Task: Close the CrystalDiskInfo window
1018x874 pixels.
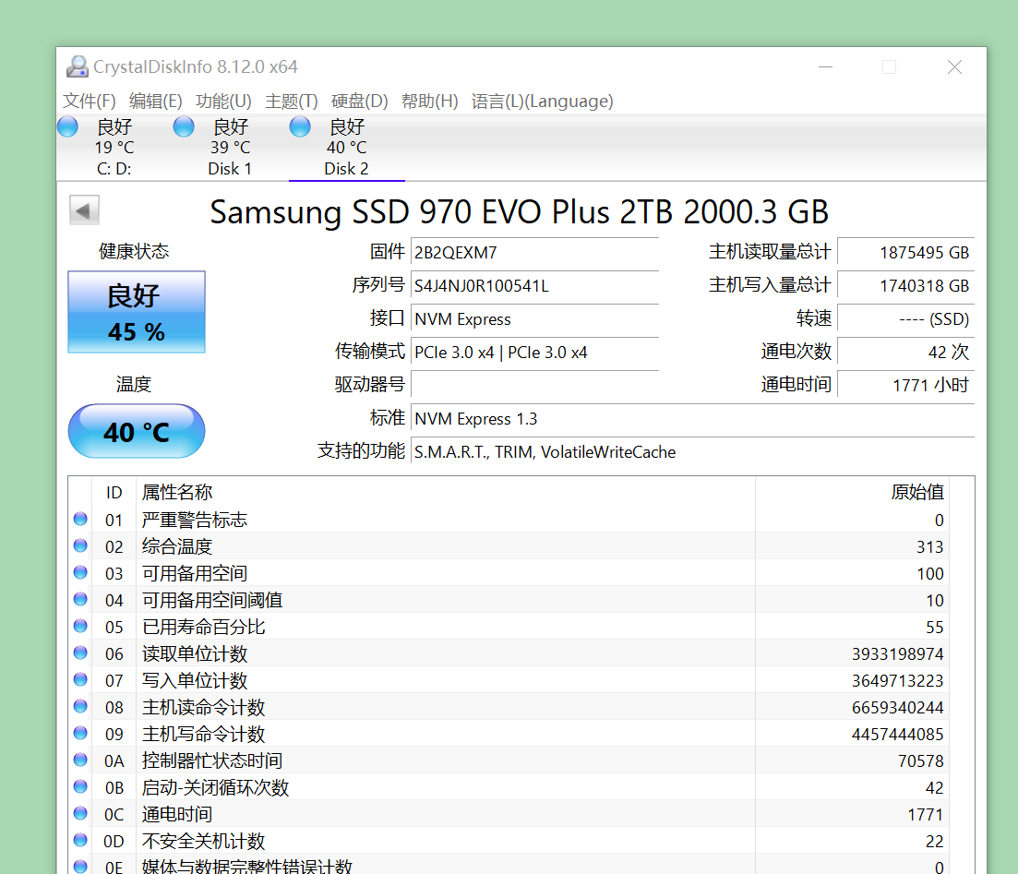Action: (x=954, y=66)
